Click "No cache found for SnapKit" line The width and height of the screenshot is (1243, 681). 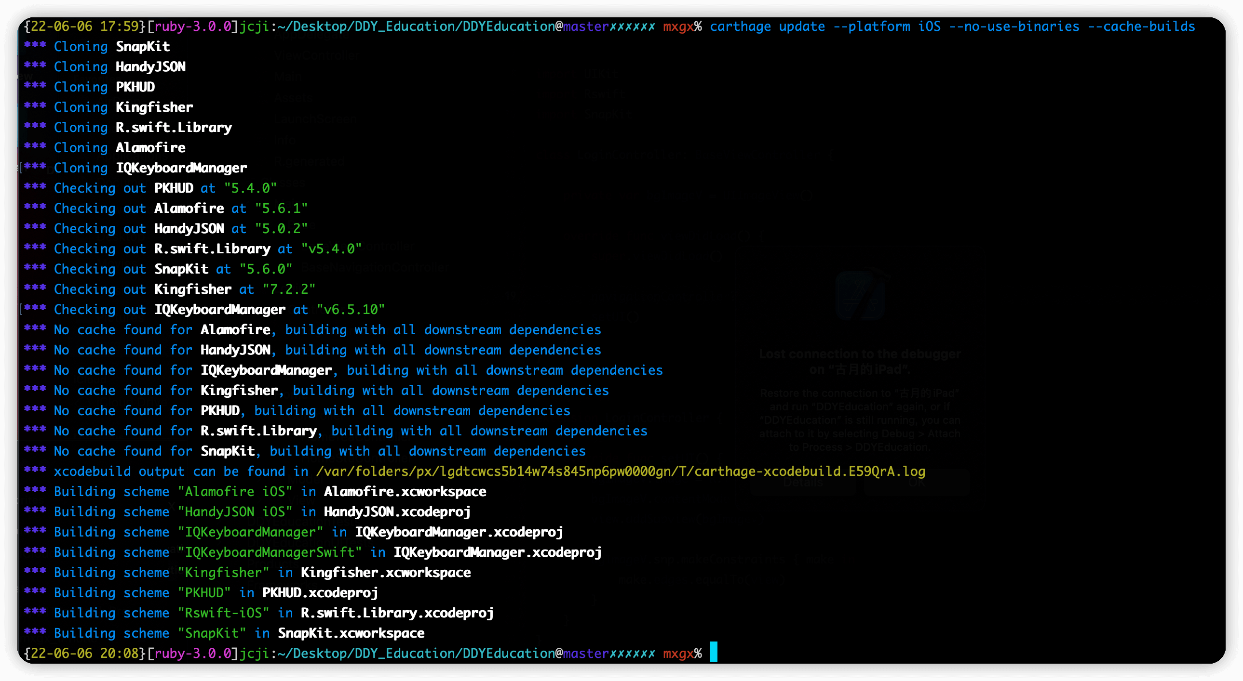(305, 452)
